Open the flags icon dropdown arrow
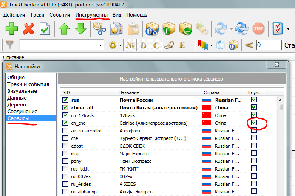This screenshot has height=196, width=295. tap(211, 45)
